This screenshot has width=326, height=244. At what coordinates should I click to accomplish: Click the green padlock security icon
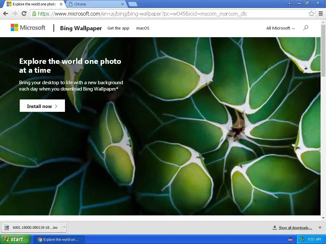[x=34, y=14]
